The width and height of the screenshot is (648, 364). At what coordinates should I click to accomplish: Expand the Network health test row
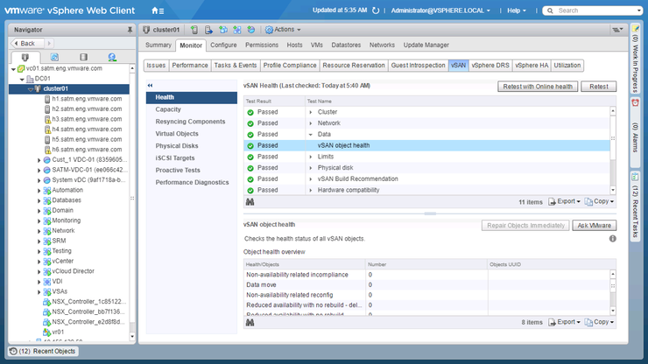coord(311,123)
